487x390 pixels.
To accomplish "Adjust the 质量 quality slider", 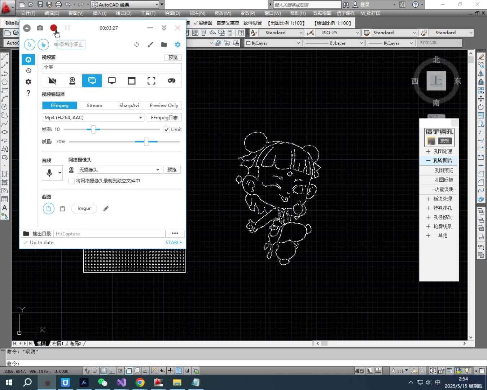I will pyautogui.click(x=146, y=142).
